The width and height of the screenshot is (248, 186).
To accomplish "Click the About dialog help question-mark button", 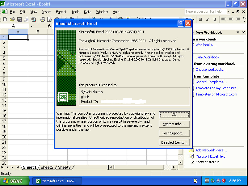I will 181,23.
